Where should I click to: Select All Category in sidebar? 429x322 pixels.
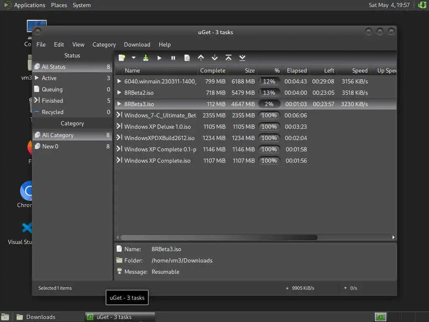(72, 135)
